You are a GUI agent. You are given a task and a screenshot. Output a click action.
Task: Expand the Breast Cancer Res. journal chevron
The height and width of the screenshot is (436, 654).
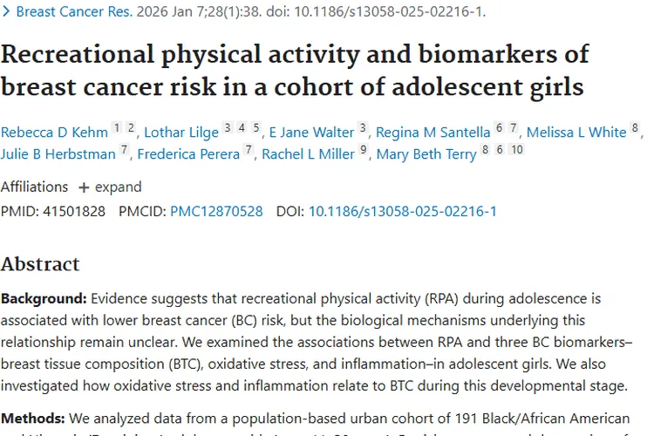click(8, 13)
